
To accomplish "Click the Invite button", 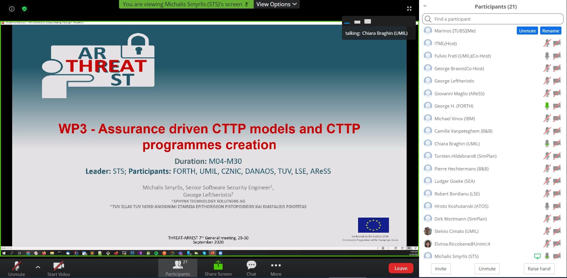I will tap(441, 269).
